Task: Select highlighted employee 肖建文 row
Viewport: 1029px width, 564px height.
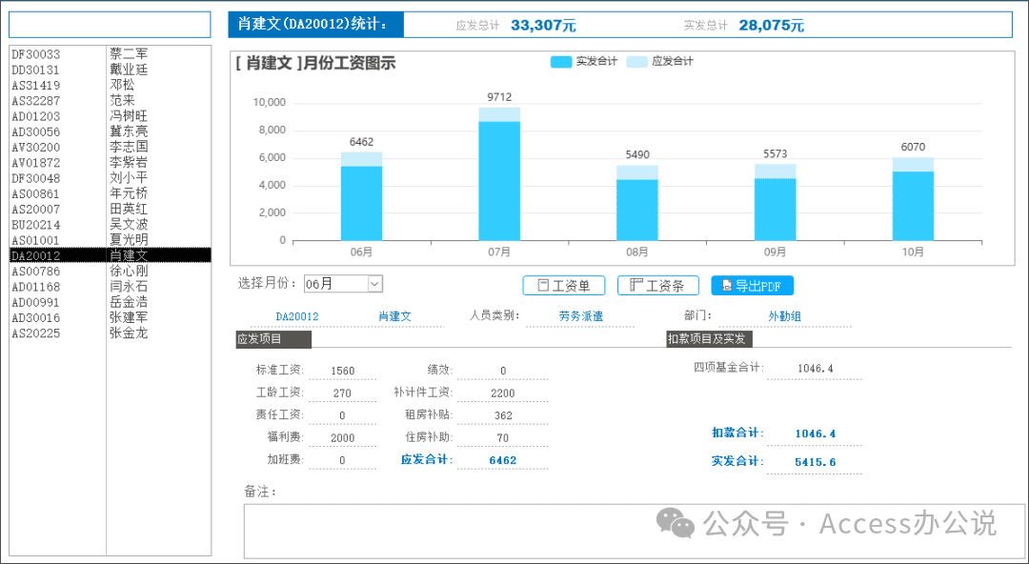Action: point(111,255)
